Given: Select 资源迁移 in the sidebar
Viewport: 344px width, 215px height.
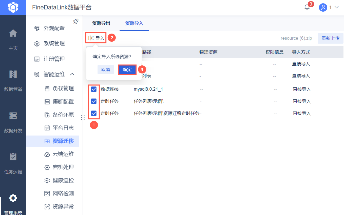Looking at the screenshot, I should tap(63, 141).
